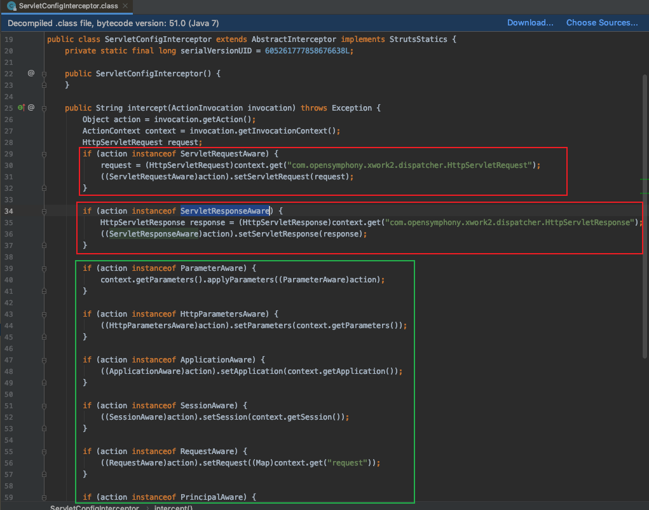This screenshot has height=510, width=649.
Task: Click 'setServletRequest(request)' on line 31
Action: (x=292, y=177)
